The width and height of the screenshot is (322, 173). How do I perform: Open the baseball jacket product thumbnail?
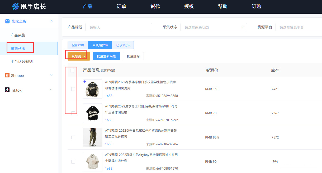(x=93, y=89)
